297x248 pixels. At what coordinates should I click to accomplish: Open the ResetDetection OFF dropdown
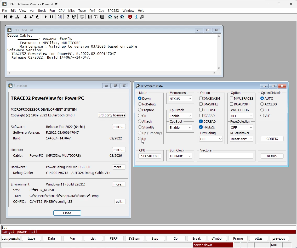click(x=242, y=127)
